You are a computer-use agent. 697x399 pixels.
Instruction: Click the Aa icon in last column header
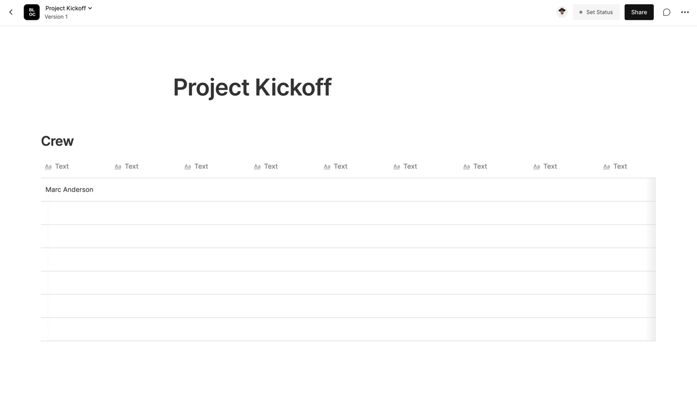coord(606,167)
